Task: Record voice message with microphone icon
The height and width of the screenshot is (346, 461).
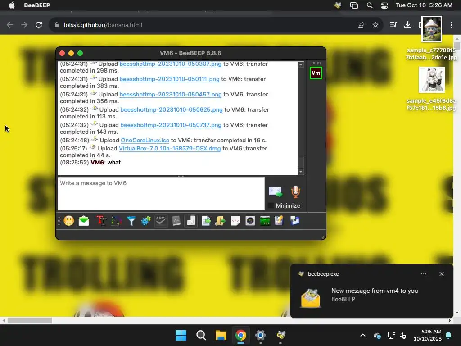Action: coord(295,192)
